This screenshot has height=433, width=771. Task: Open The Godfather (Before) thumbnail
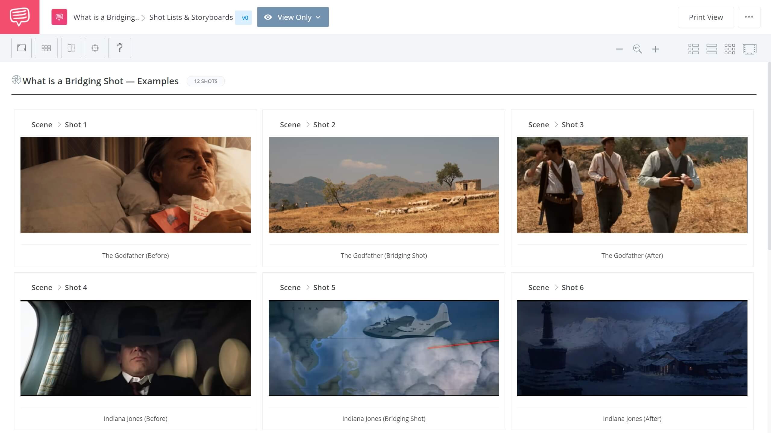(136, 185)
